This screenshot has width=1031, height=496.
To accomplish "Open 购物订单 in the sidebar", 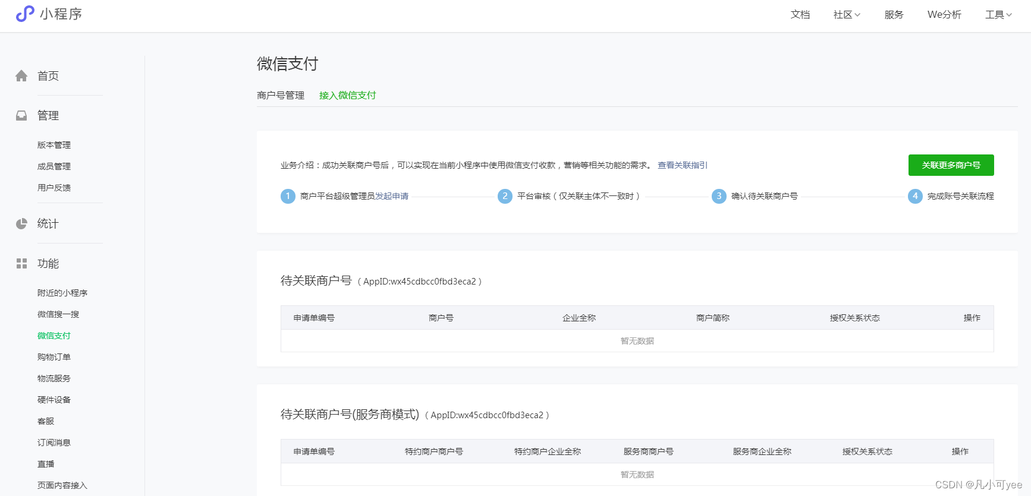I will [x=54, y=357].
